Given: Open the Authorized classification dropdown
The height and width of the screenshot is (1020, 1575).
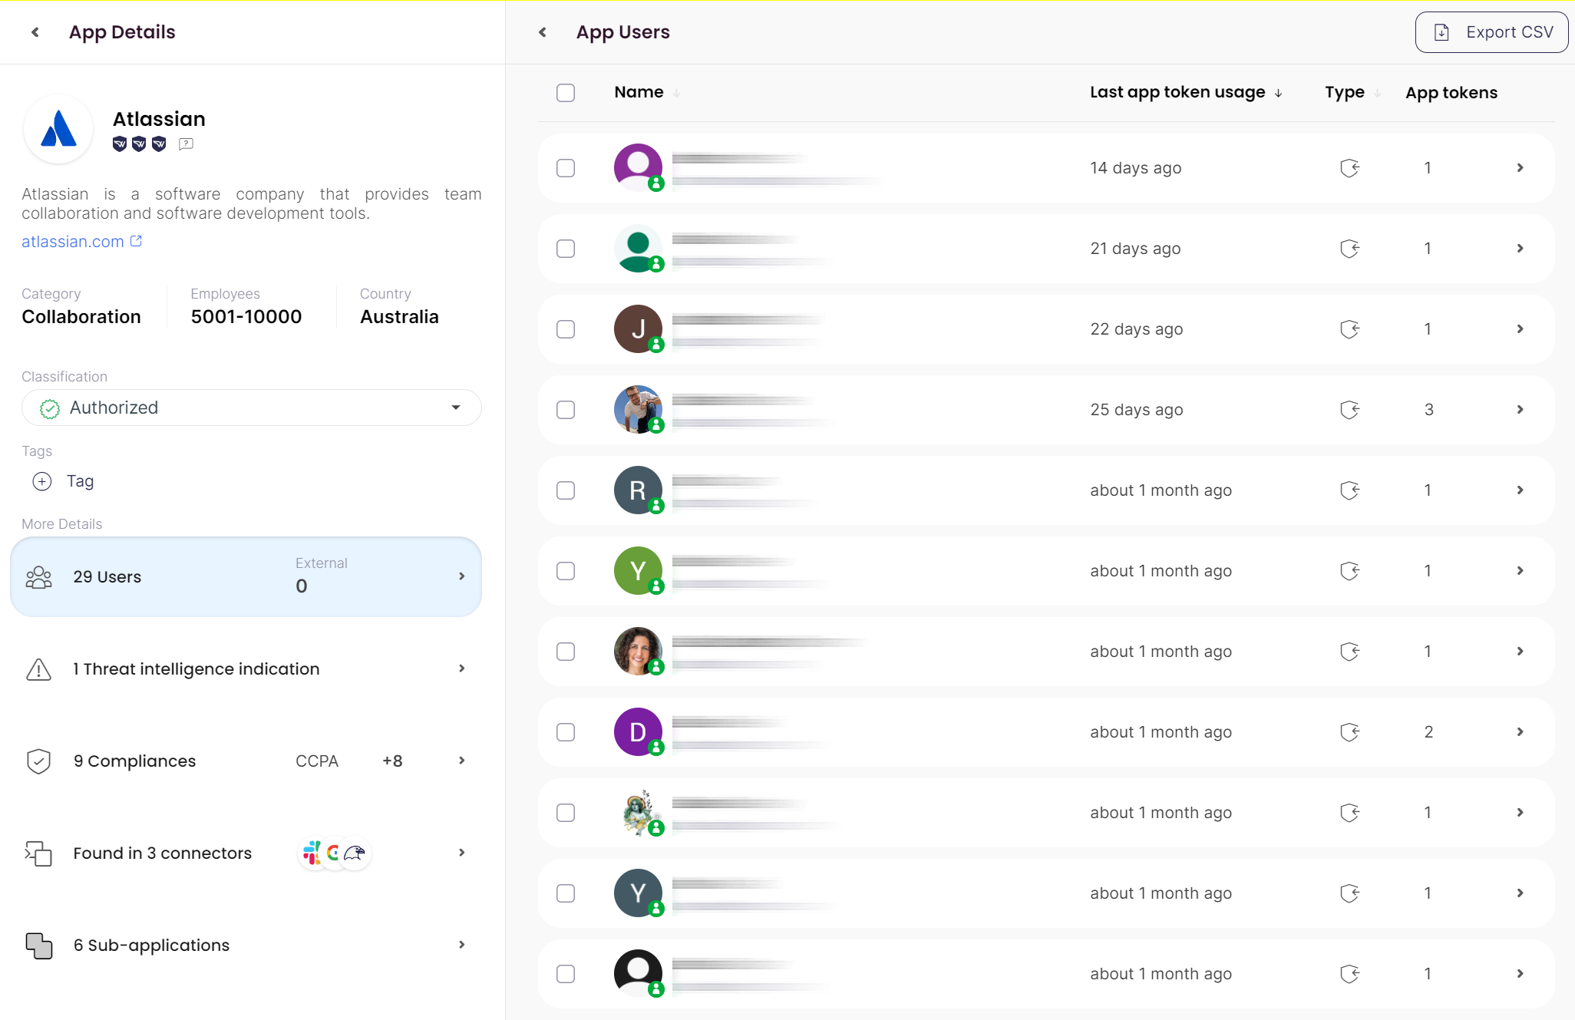Looking at the screenshot, I should pyautogui.click(x=252, y=408).
